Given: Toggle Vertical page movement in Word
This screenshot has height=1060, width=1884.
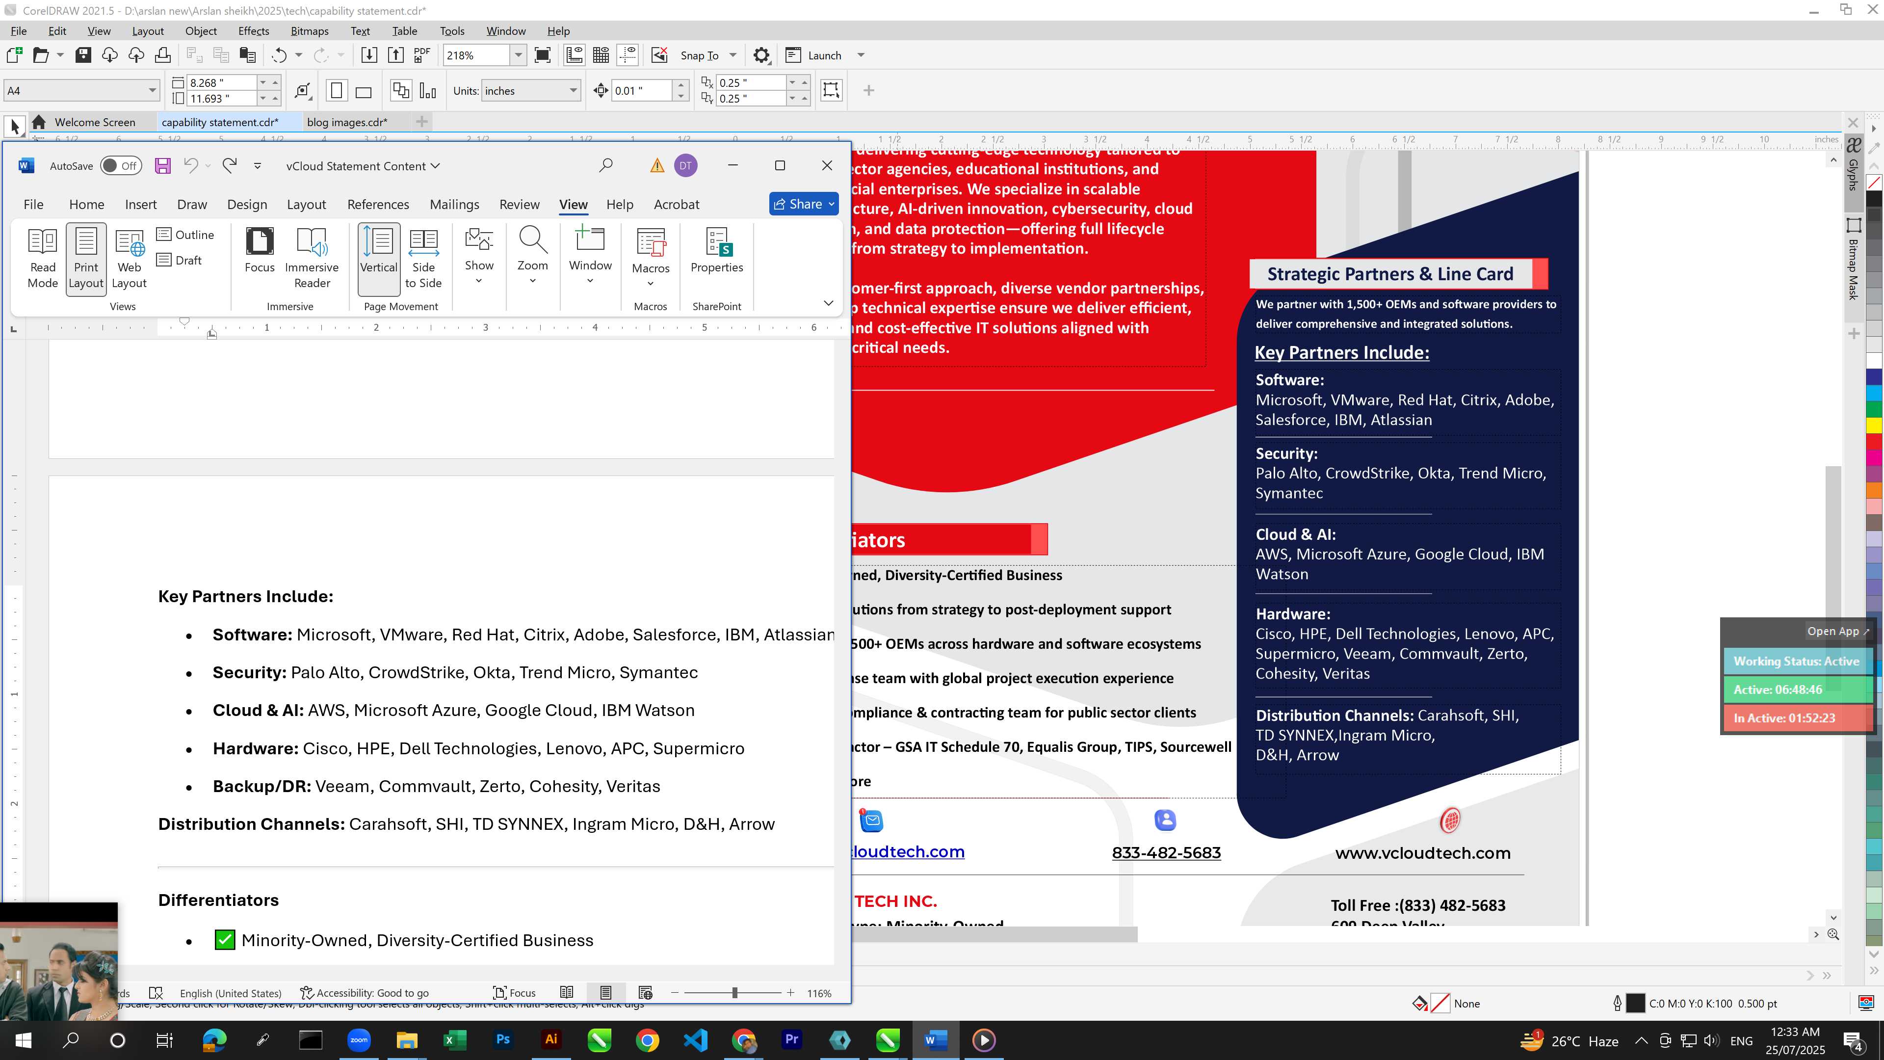Looking at the screenshot, I should click(379, 258).
